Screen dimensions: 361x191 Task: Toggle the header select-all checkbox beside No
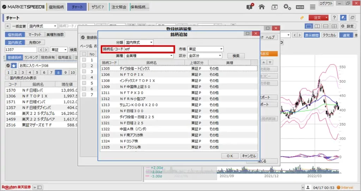84,54
